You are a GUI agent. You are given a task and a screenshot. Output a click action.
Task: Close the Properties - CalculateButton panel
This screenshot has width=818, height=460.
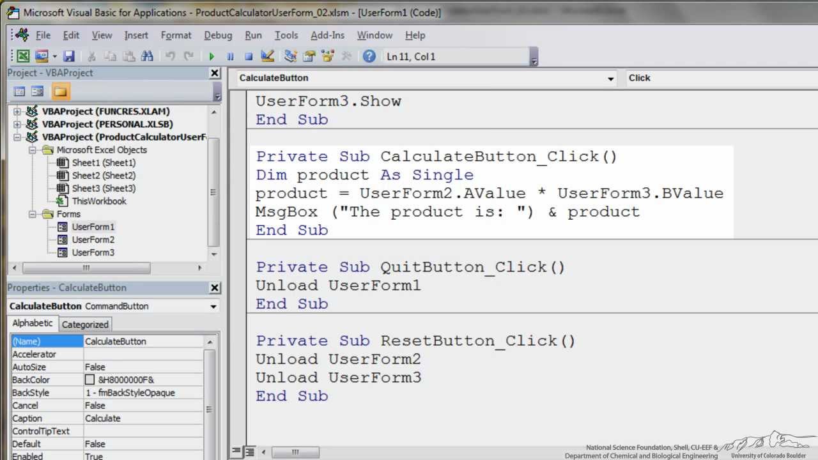pyautogui.click(x=215, y=288)
